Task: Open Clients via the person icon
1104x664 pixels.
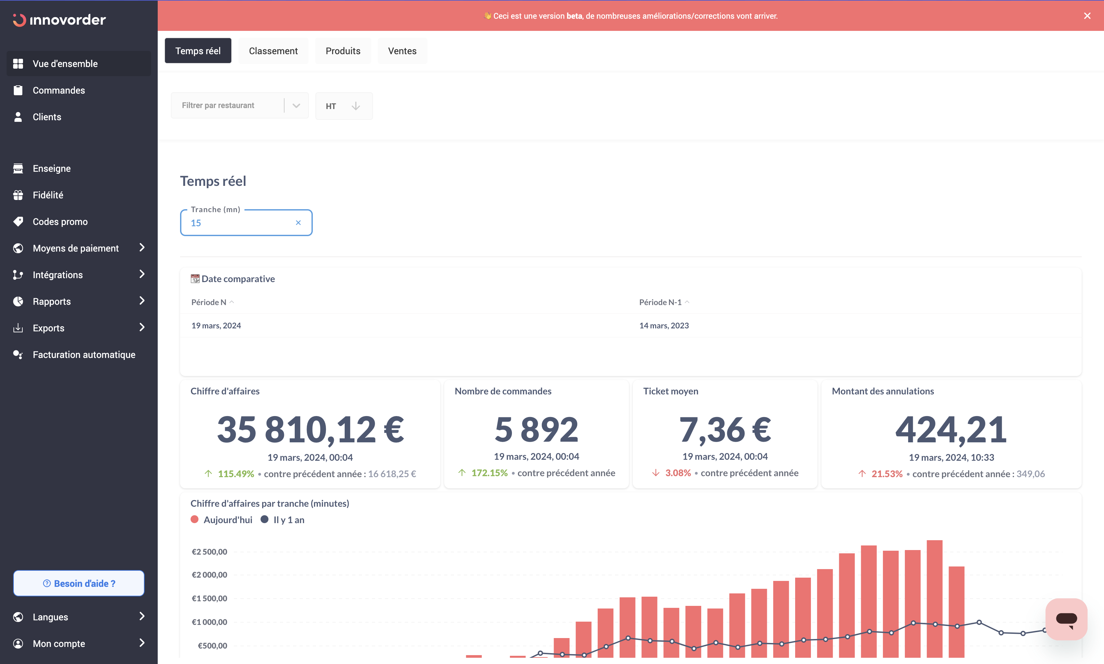Action: (18, 117)
